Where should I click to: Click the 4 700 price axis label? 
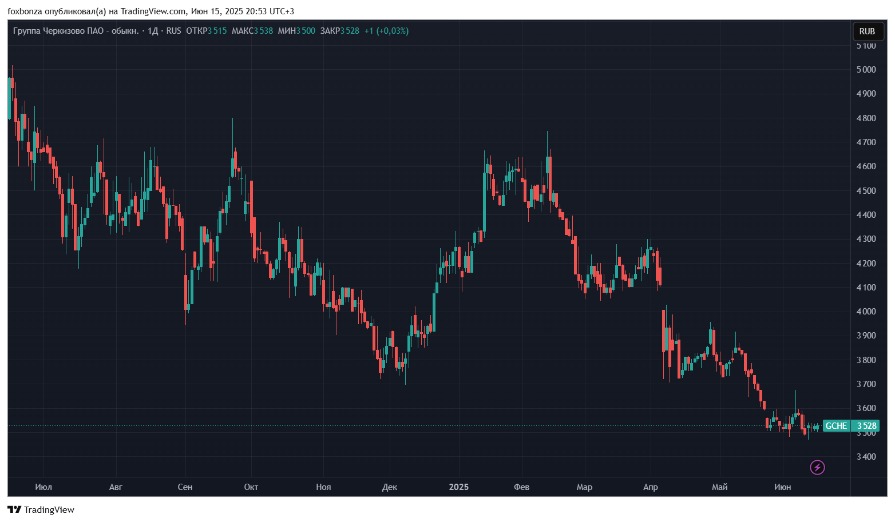[866, 142]
